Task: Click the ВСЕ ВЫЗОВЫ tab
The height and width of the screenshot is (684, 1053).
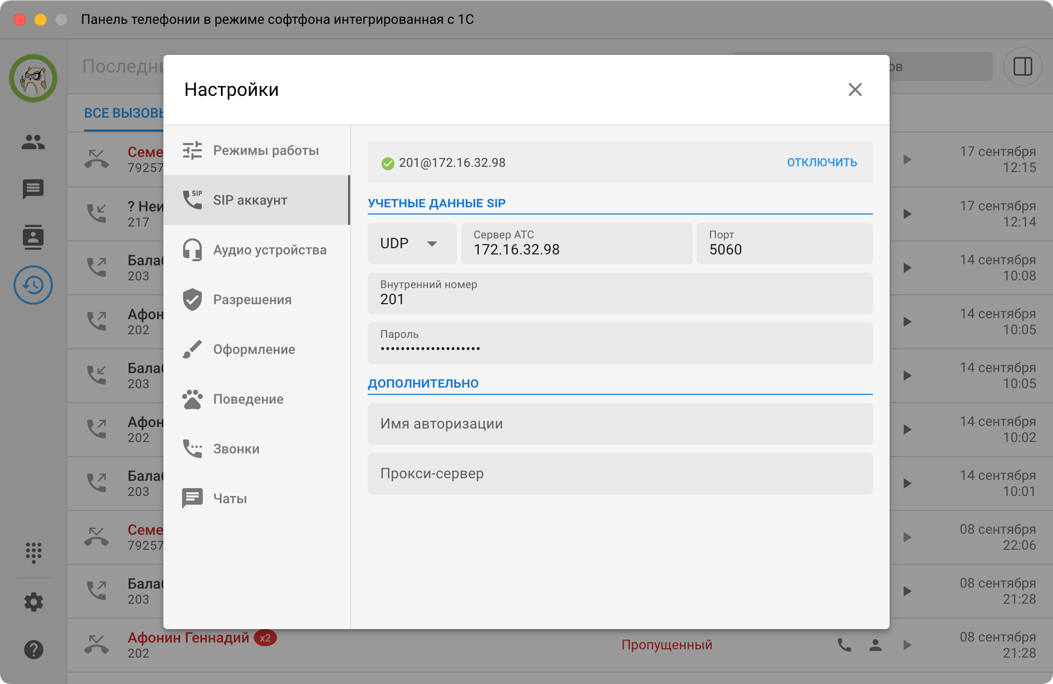Action: 124,113
